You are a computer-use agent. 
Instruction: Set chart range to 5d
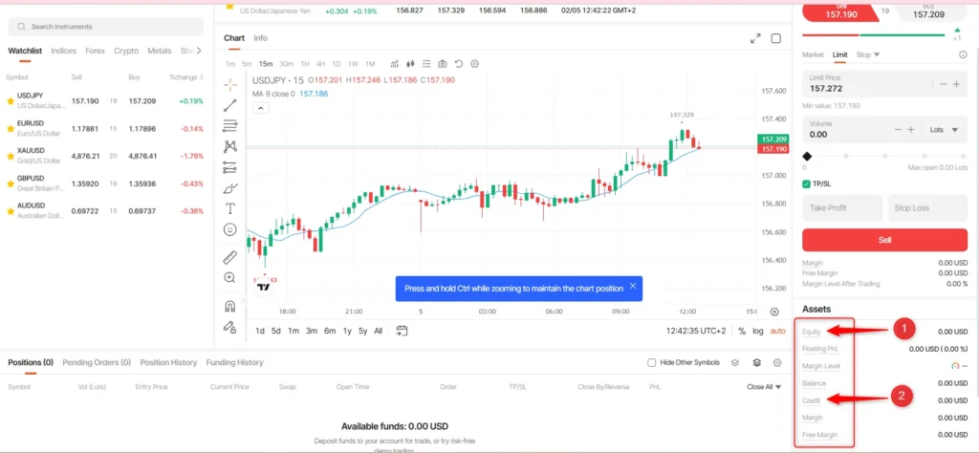coord(276,331)
